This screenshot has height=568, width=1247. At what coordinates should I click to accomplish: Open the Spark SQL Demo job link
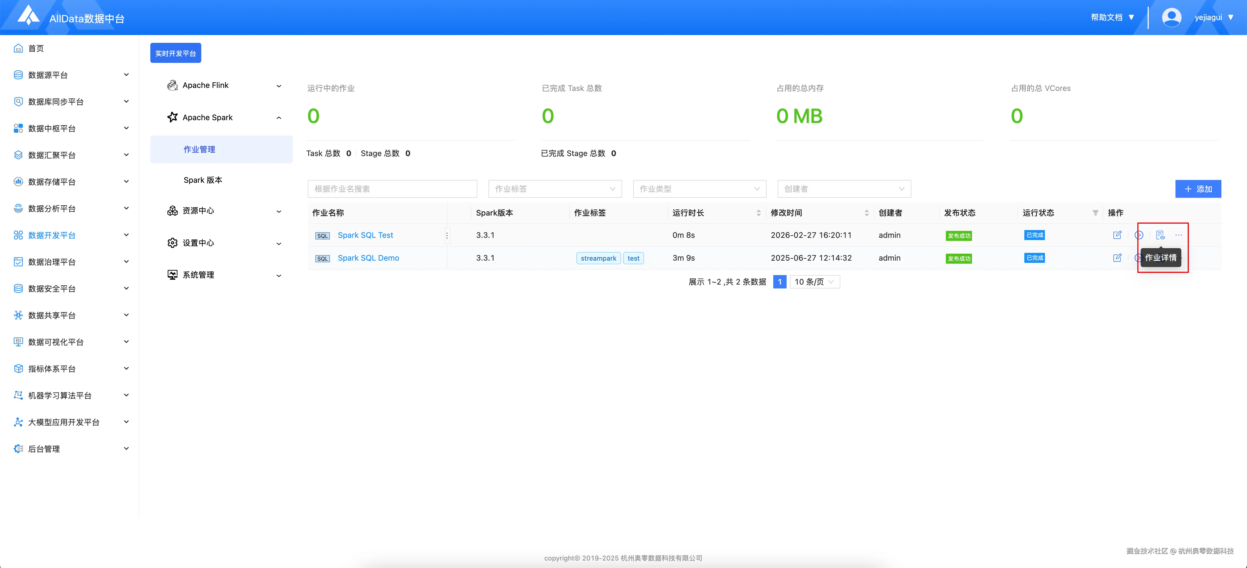pyautogui.click(x=368, y=258)
